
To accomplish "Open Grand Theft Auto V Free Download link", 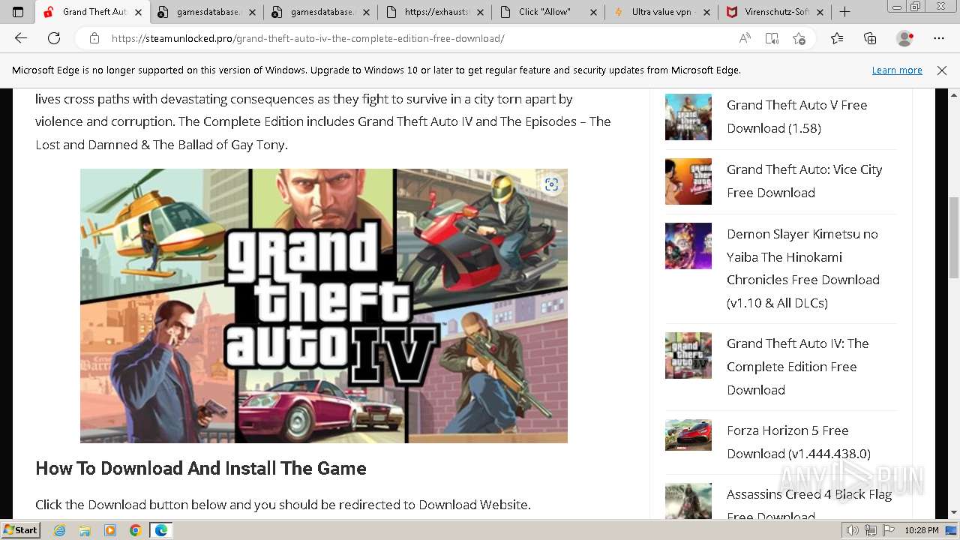I will pyautogui.click(x=796, y=116).
